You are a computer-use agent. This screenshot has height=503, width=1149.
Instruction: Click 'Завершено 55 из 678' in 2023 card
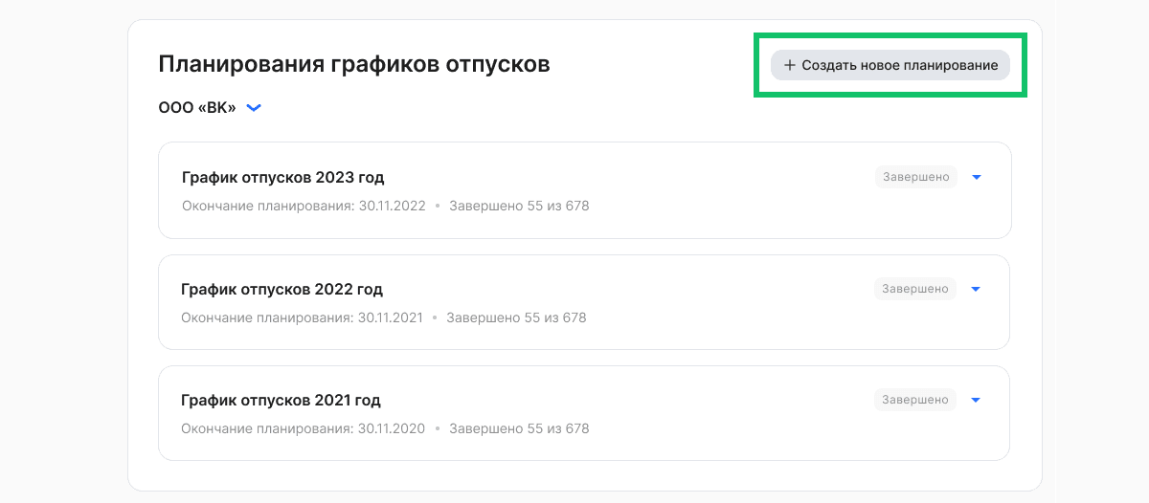coord(519,206)
